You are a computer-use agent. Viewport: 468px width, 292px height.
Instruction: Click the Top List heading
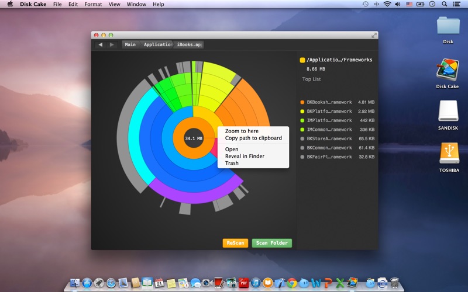311,79
